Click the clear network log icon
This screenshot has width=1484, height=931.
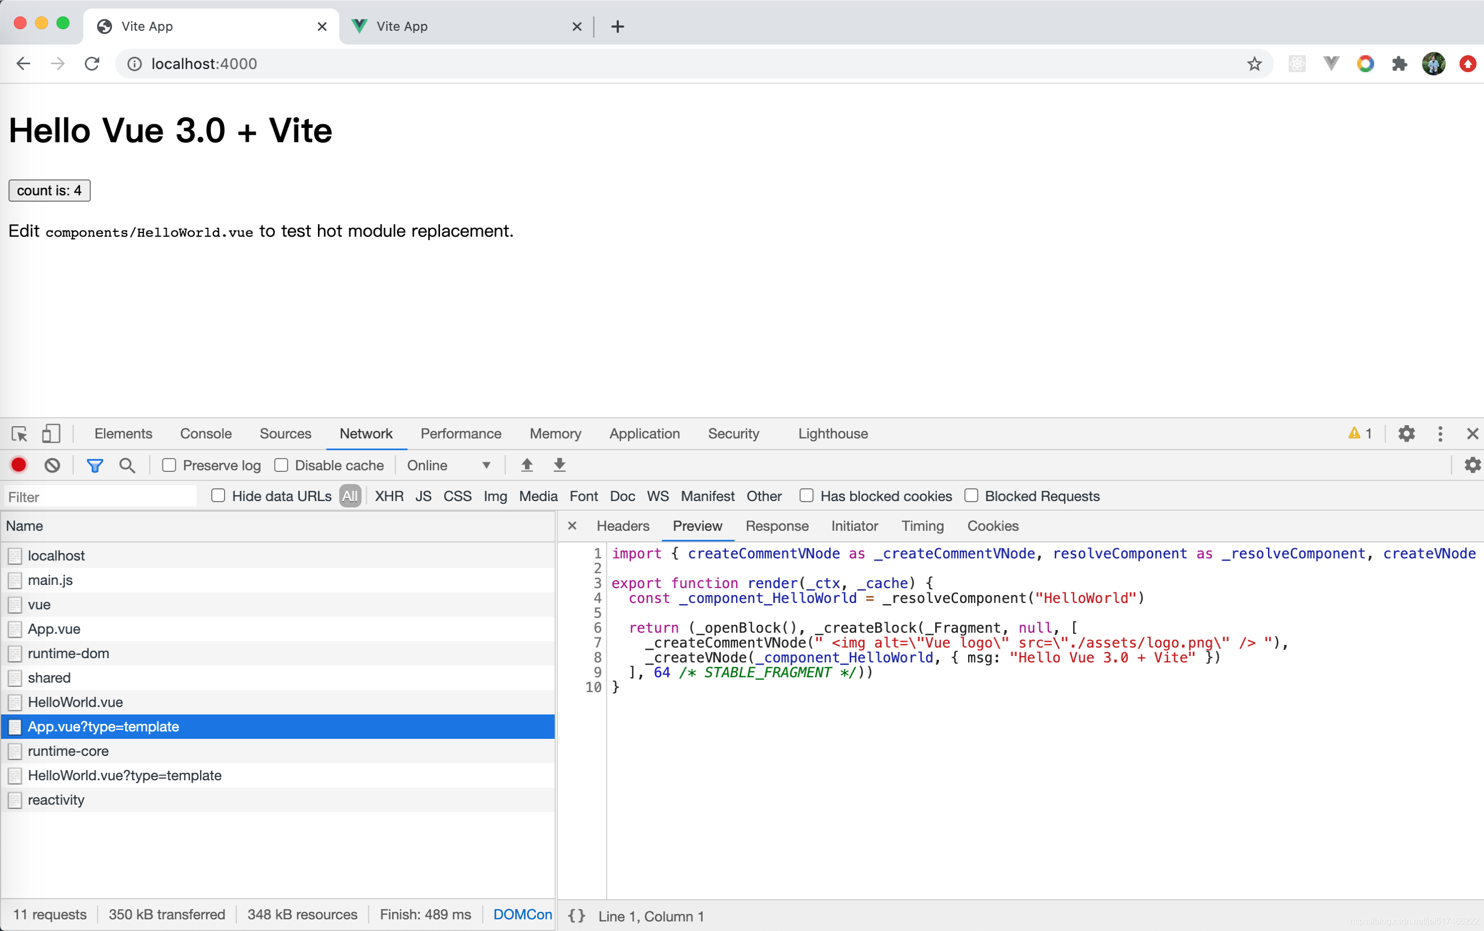51,464
